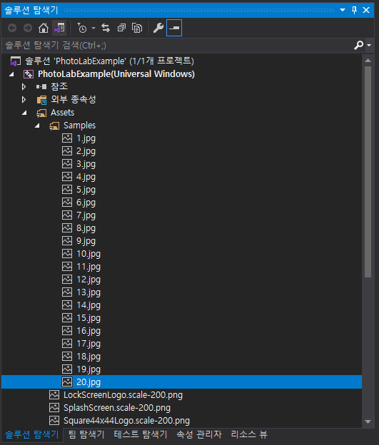
Task: Click the image icon of 16.jpg
Action: (67, 331)
